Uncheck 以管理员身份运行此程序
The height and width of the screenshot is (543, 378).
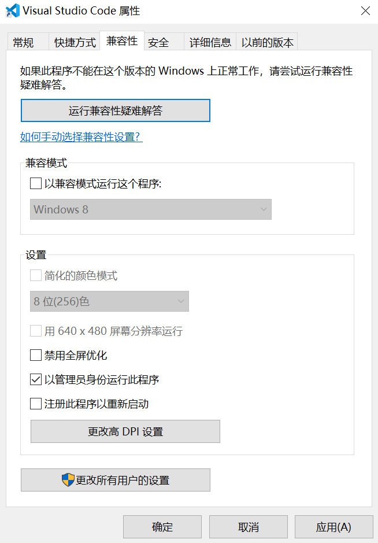point(34,379)
